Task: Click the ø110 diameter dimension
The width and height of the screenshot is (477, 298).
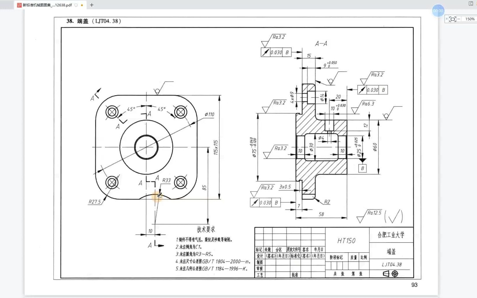Action: click(x=210, y=114)
